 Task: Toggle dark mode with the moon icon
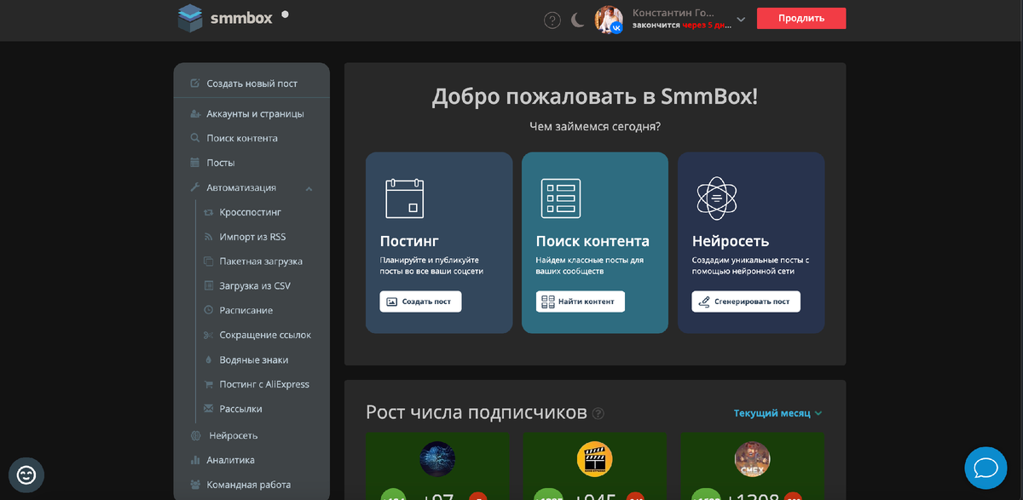(578, 20)
